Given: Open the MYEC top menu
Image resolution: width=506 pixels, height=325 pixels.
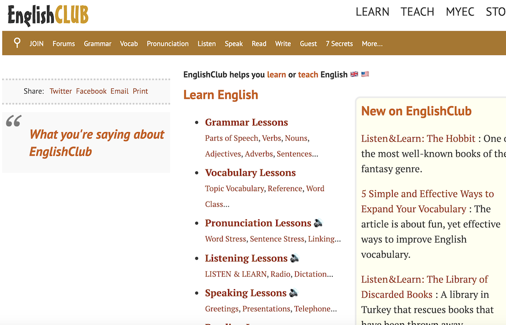Looking at the screenshot, I should pos(460,12).
